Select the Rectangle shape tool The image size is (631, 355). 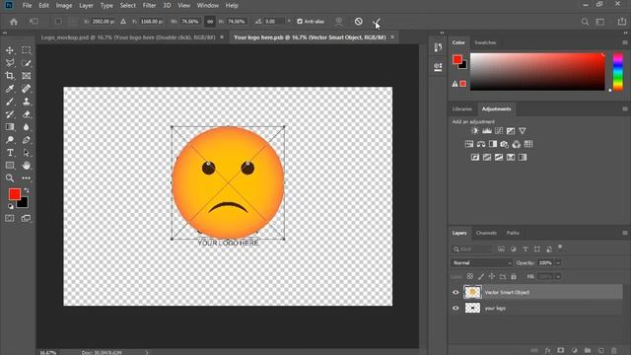coord(10,166)
